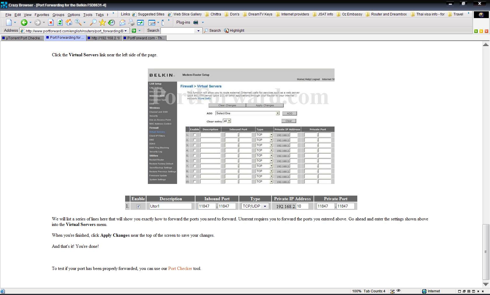The height and width of the screenshot is (295, 490).
Task: Stop loading with the red X icon
Action: tap(51, 22)
